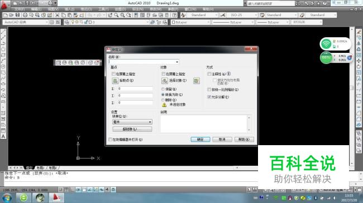The image size is (363, 203).
Task: Open the ISO-25 dimension style dropdown
Action: (x=256, y=15)
